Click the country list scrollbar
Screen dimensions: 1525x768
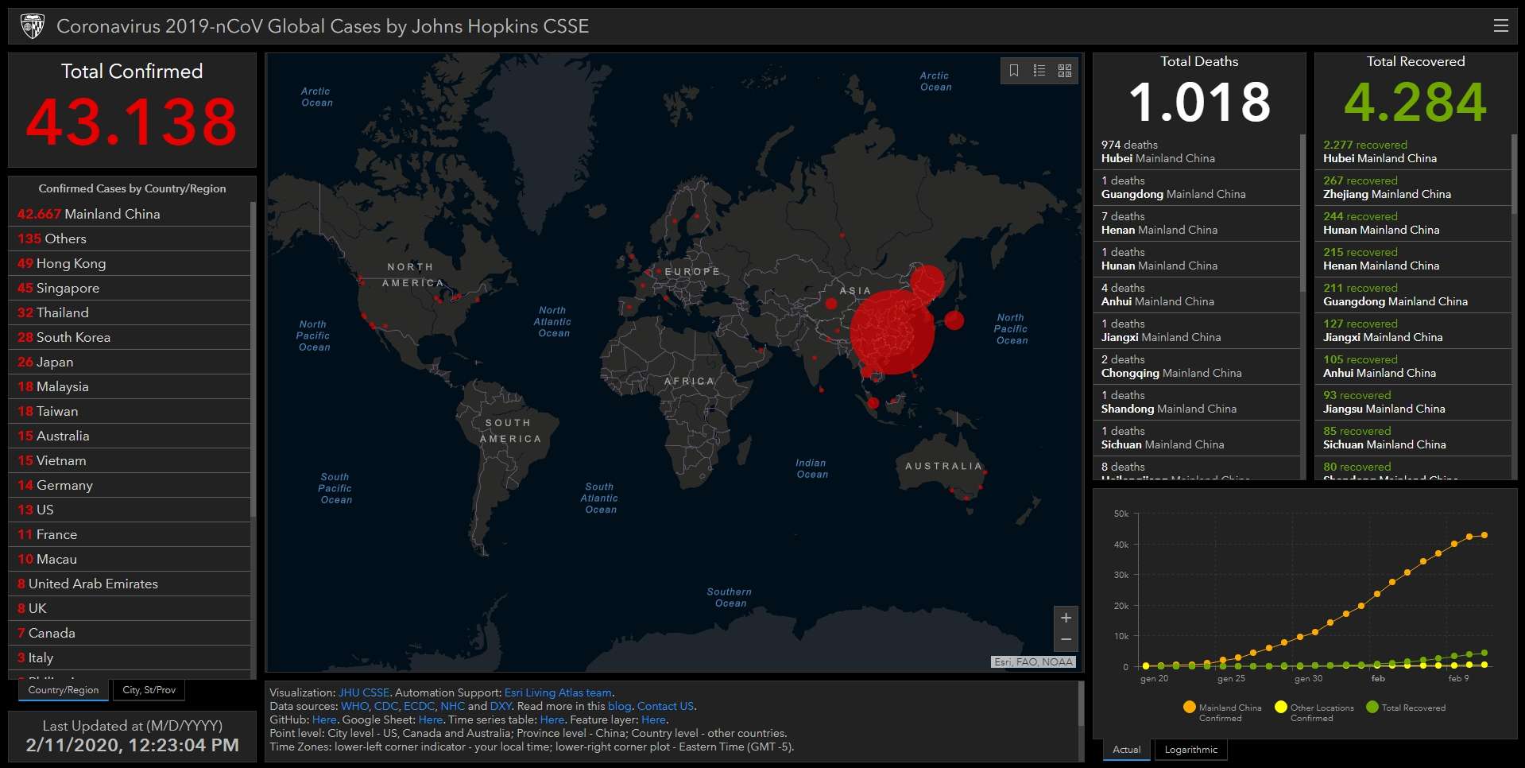(253, 359)
